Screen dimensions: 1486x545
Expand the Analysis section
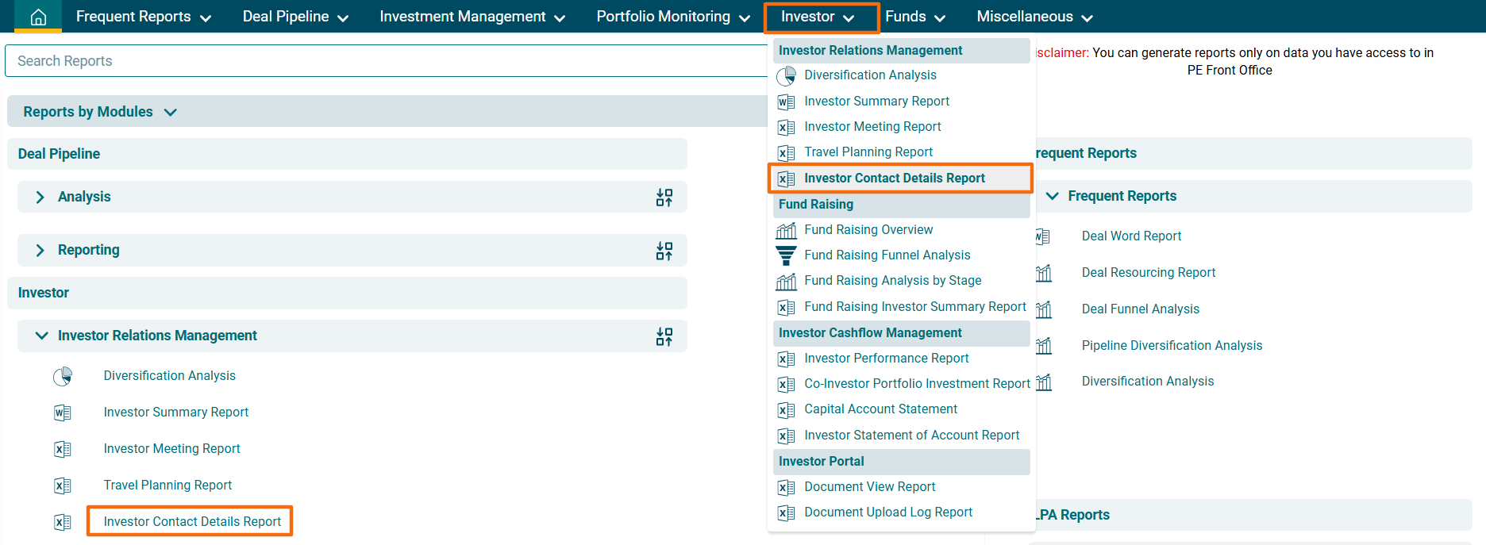pos(40,197)
